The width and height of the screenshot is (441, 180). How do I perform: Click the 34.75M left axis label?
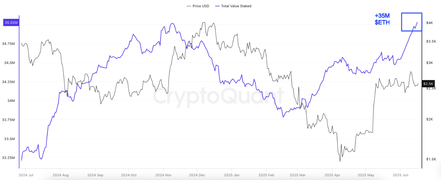click(x=8, y=44)
